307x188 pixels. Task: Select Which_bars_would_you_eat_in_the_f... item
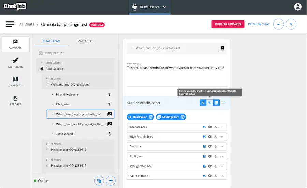pos(81,124)
